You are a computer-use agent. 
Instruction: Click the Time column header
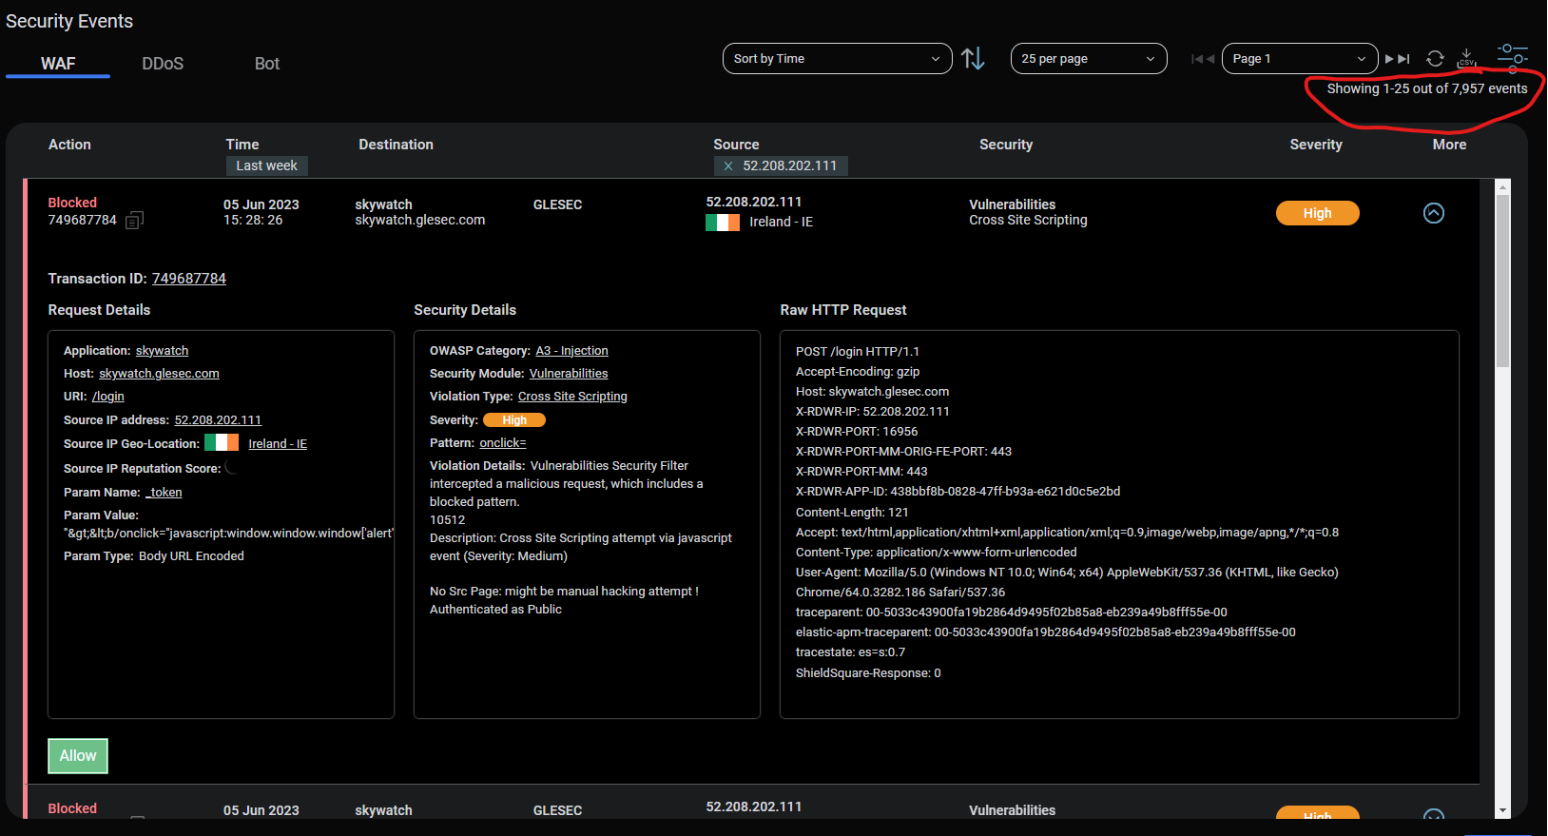(242, 145)
